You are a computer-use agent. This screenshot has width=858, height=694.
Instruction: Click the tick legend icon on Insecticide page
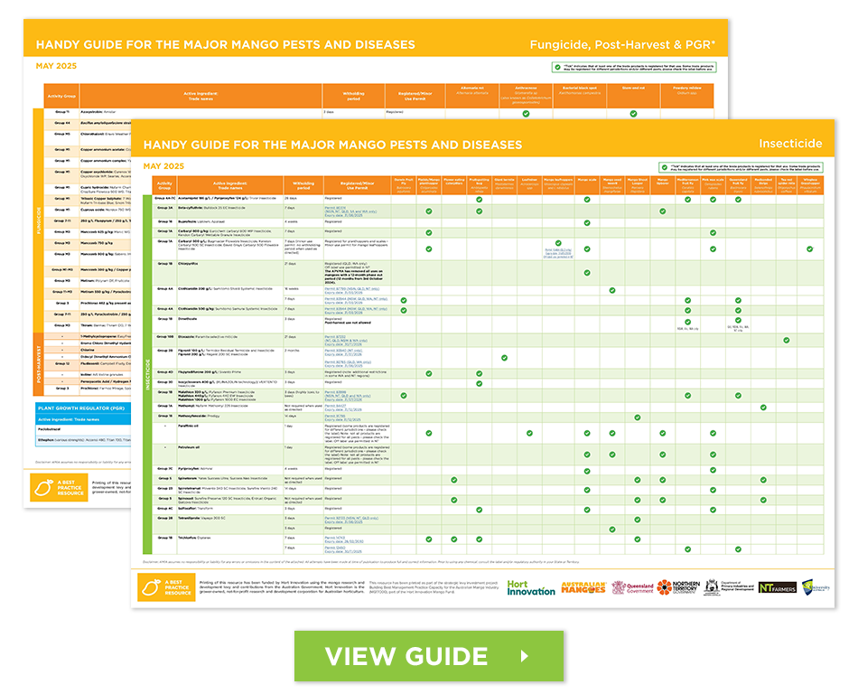(665, 167)
